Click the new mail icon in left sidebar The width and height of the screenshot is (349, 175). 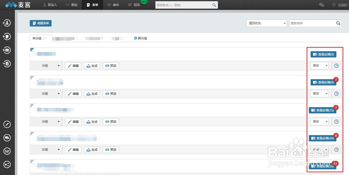click(7, 50)
